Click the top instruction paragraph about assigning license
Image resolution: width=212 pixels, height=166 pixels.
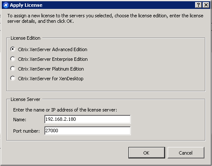point(105,19)
